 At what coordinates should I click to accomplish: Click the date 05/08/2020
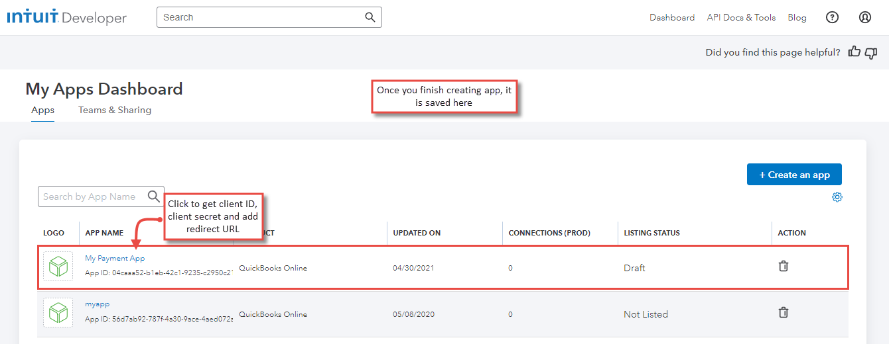(x=413, y=314)
